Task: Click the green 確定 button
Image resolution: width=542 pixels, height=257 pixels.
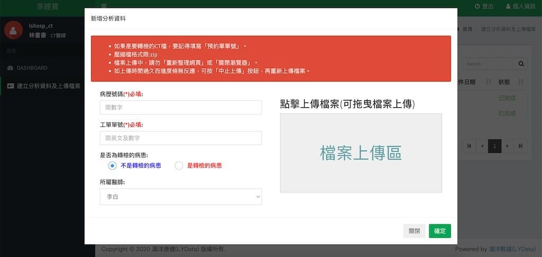Action: click(439, 231)
